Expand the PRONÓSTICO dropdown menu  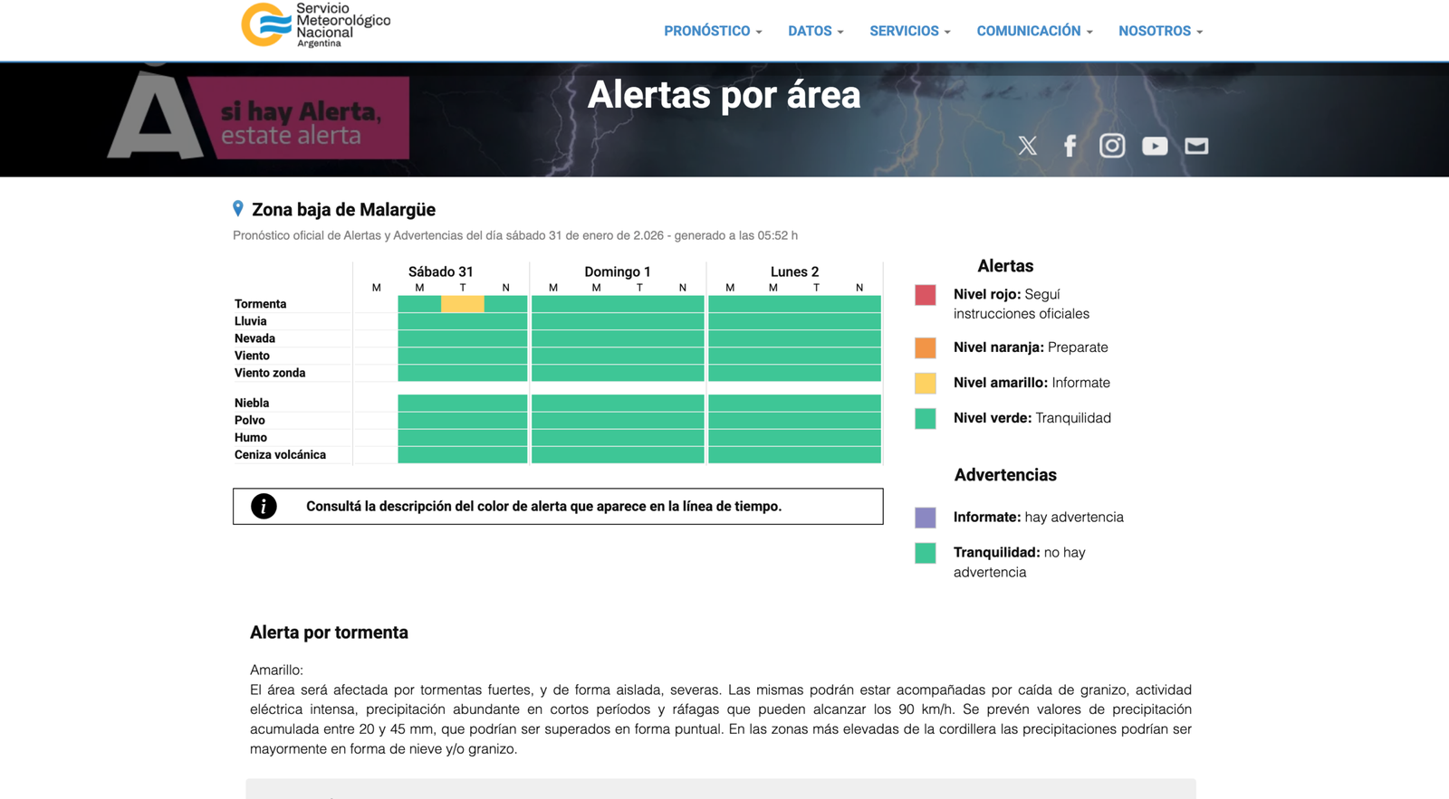click(713, 31)
